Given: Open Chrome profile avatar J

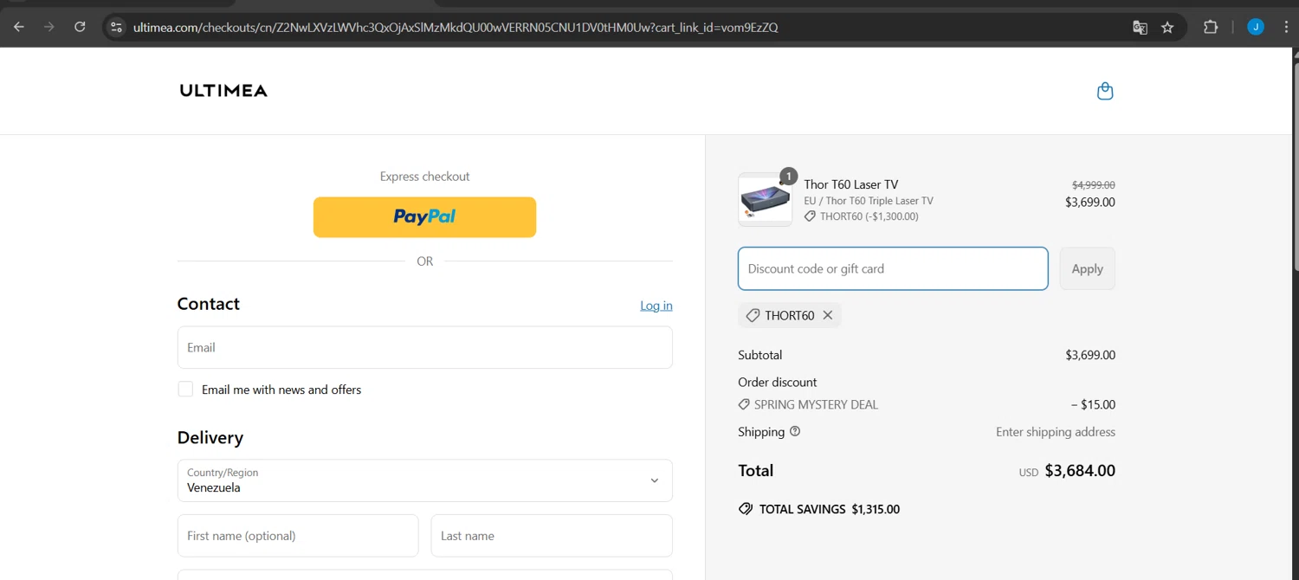Looking at the screenshot, I should point(1256,27).
